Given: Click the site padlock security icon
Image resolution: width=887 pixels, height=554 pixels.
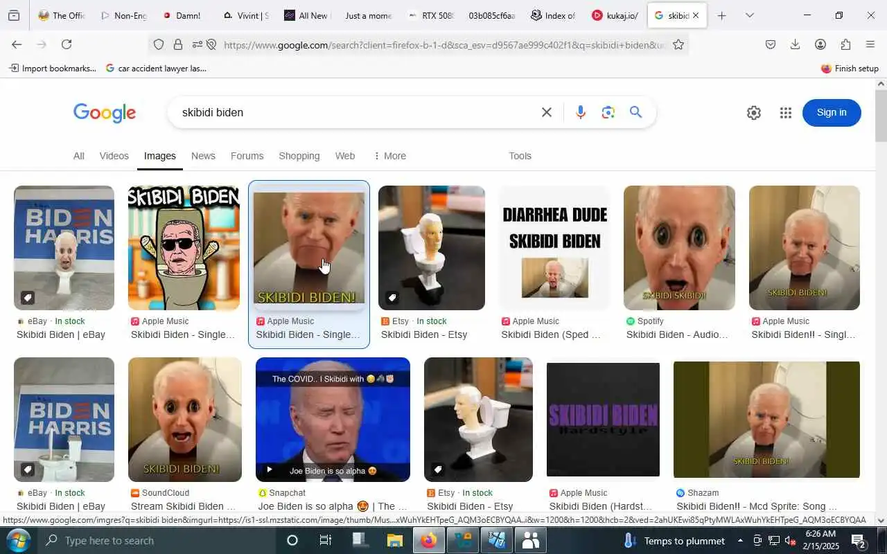Looking at the screenshot, I should [178, 45].
